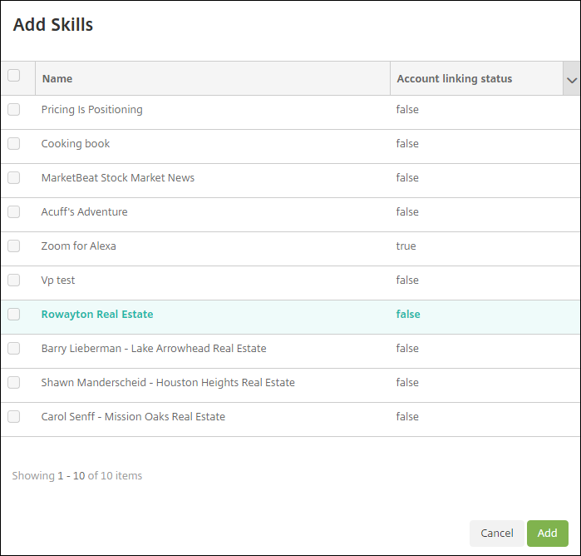Cancel the Add Skills dialog
The image size is (581, 556).
[497, 534]
